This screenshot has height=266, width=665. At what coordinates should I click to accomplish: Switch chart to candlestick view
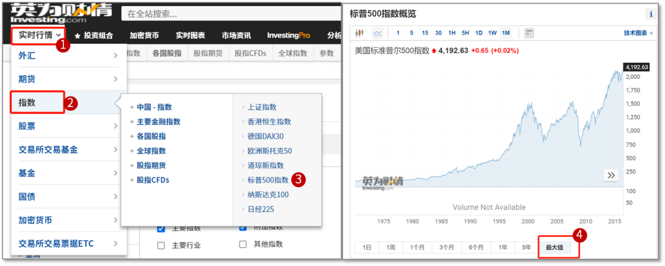[360, 33]
